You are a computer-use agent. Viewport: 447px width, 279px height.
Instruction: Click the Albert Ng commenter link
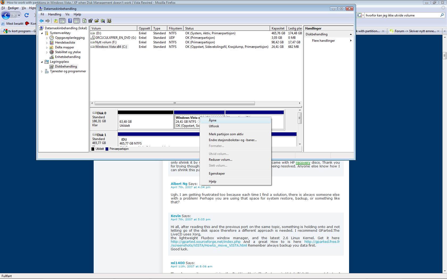[179, 184]
